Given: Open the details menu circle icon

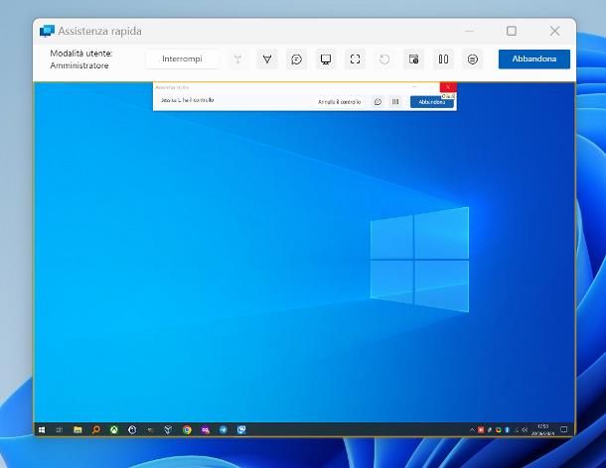Looking at the screenshot, I should 473,59.
